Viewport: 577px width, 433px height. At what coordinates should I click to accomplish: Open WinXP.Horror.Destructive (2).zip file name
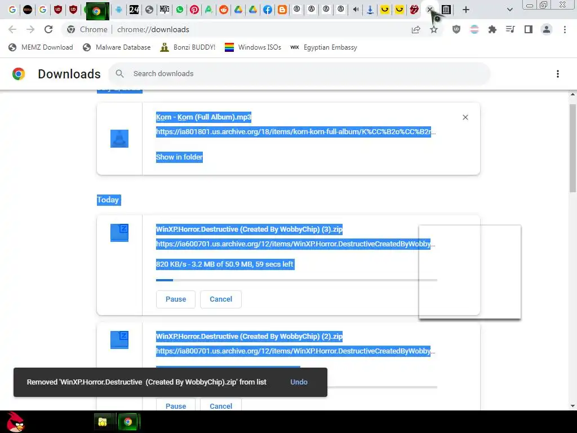(x=249, y=337)
